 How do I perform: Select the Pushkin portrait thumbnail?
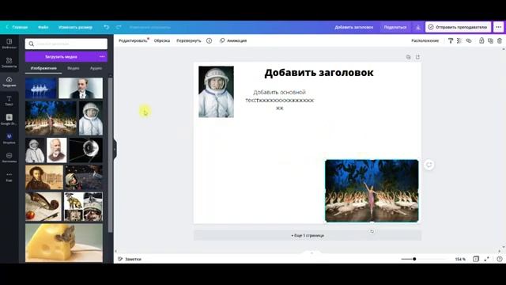[44, 177]
